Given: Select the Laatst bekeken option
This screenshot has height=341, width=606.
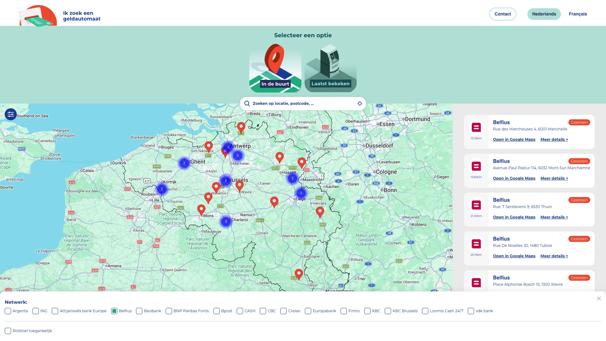Looking at the screenshot, I should pos(330,68).
